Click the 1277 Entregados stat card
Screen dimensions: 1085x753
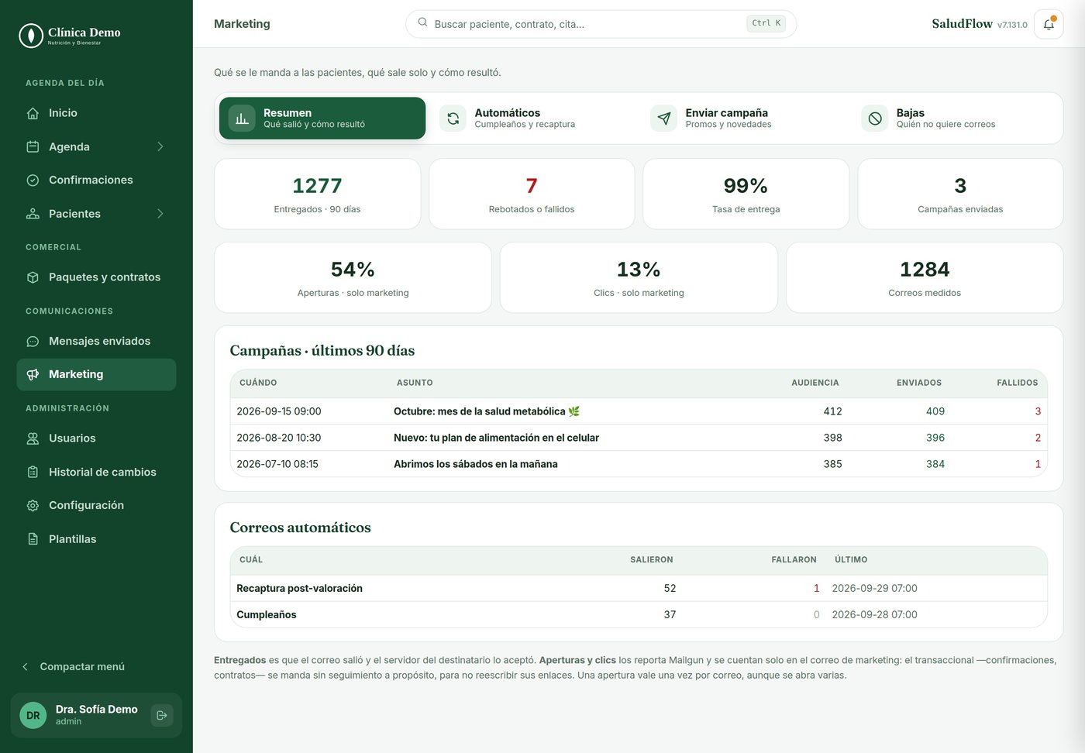coord(317,194)
